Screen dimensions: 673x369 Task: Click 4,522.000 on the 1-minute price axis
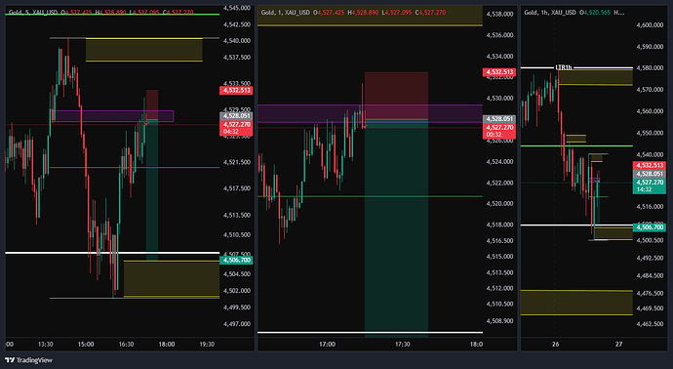pyautogui.click(x=499, y=183)
